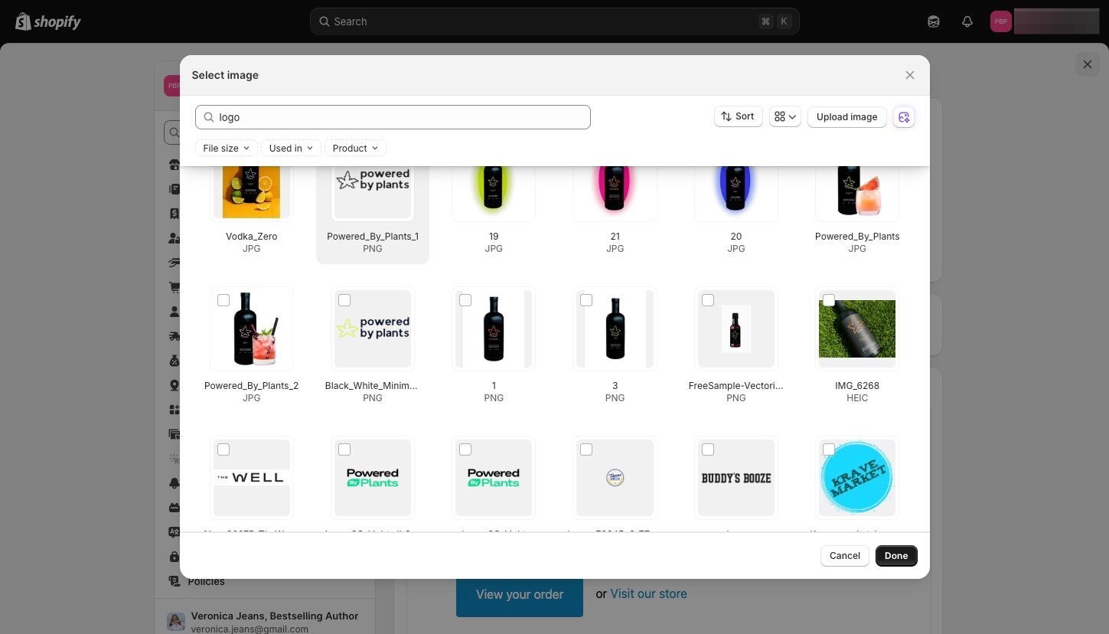Tick the checkbox on Black_White_Minim... image
Image resolution: width=1109 pixels, height=634 pixels.
(344, 300)
